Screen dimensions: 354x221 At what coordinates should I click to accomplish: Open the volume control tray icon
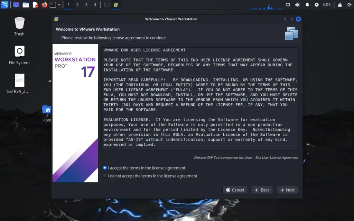coord(297,5)
